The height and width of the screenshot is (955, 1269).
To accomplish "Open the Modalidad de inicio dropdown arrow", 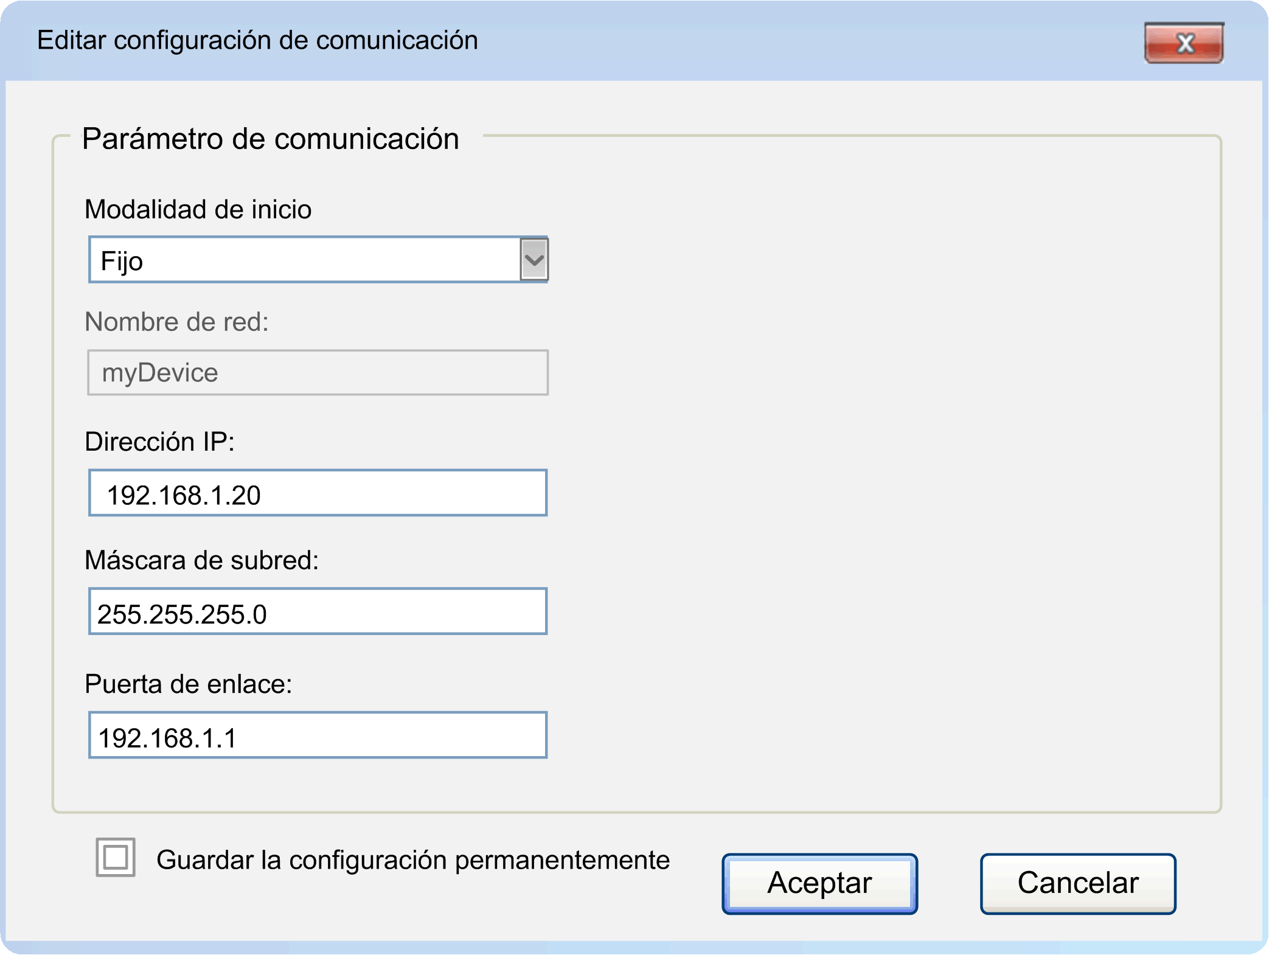I will click(534, 260).
